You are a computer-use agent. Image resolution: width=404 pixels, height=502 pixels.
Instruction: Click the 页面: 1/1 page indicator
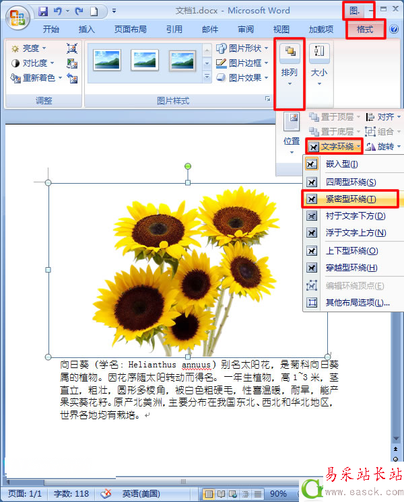25,493
